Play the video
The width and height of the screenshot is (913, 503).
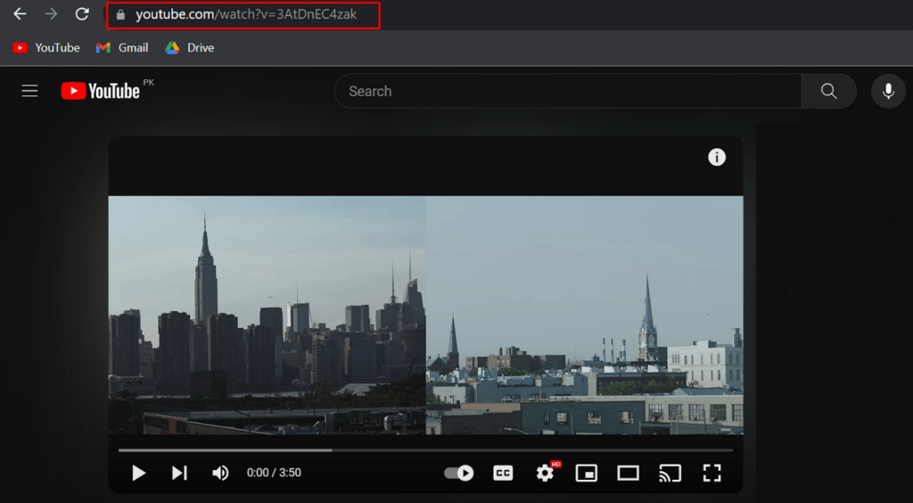point(138,473)
